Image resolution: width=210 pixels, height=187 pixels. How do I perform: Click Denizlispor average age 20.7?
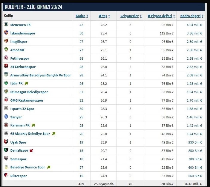coord(104,151)
